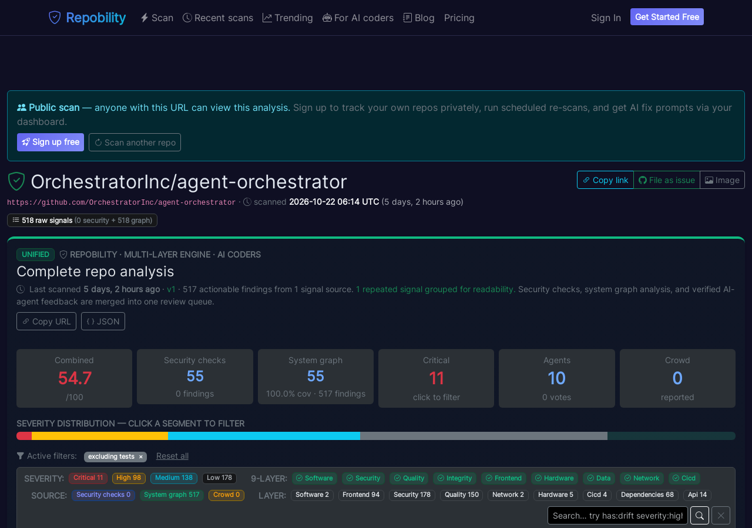Select the yellow high severity segment
The height and width of the screenshot is (528, 752).
[x=100, y=436]
